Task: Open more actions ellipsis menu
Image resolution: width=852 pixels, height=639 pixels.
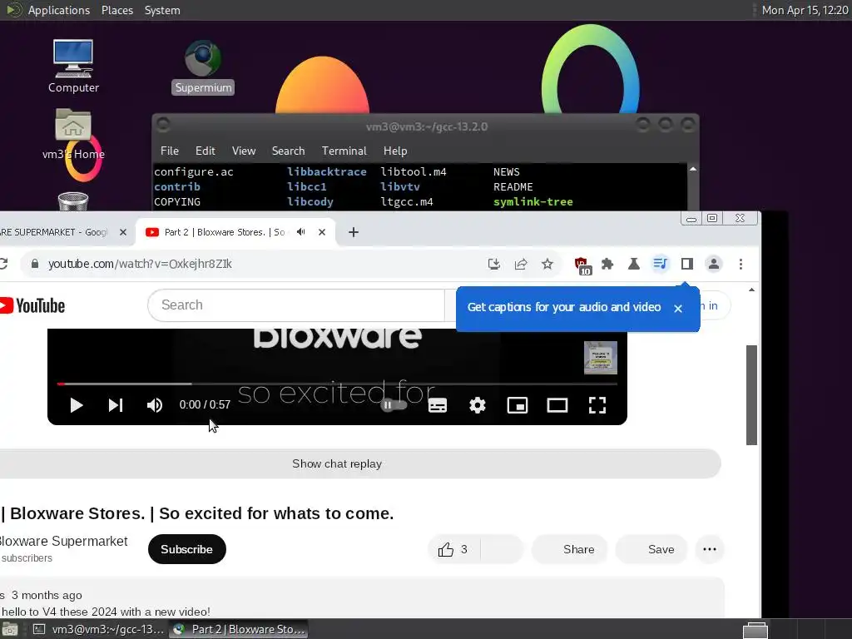Action: pyautogui.click(x=709, y=549)
